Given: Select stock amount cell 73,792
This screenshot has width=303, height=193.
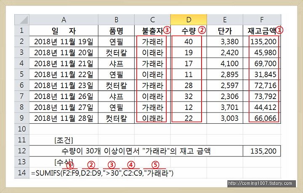Looking at the screenshot, I should 262,96.
